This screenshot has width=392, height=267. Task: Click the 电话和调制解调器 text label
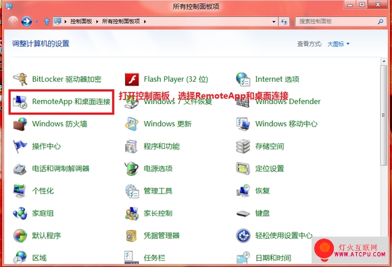[x=61, y=169]
